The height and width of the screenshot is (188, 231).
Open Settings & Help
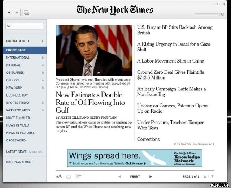pyautogui.click(x=25, y=162)
